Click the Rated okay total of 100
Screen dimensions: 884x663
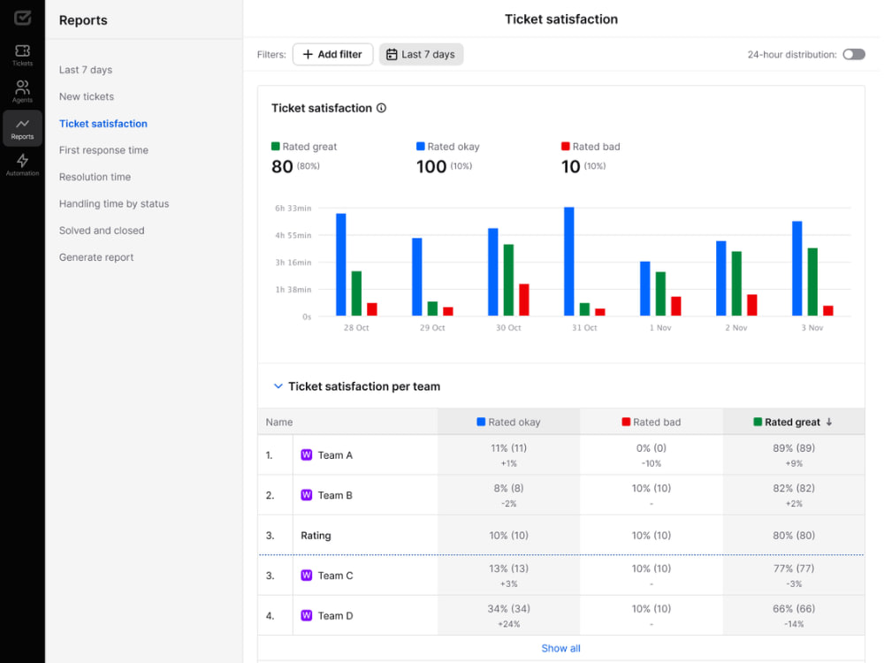pyautogui.click(x=431, y=166)
